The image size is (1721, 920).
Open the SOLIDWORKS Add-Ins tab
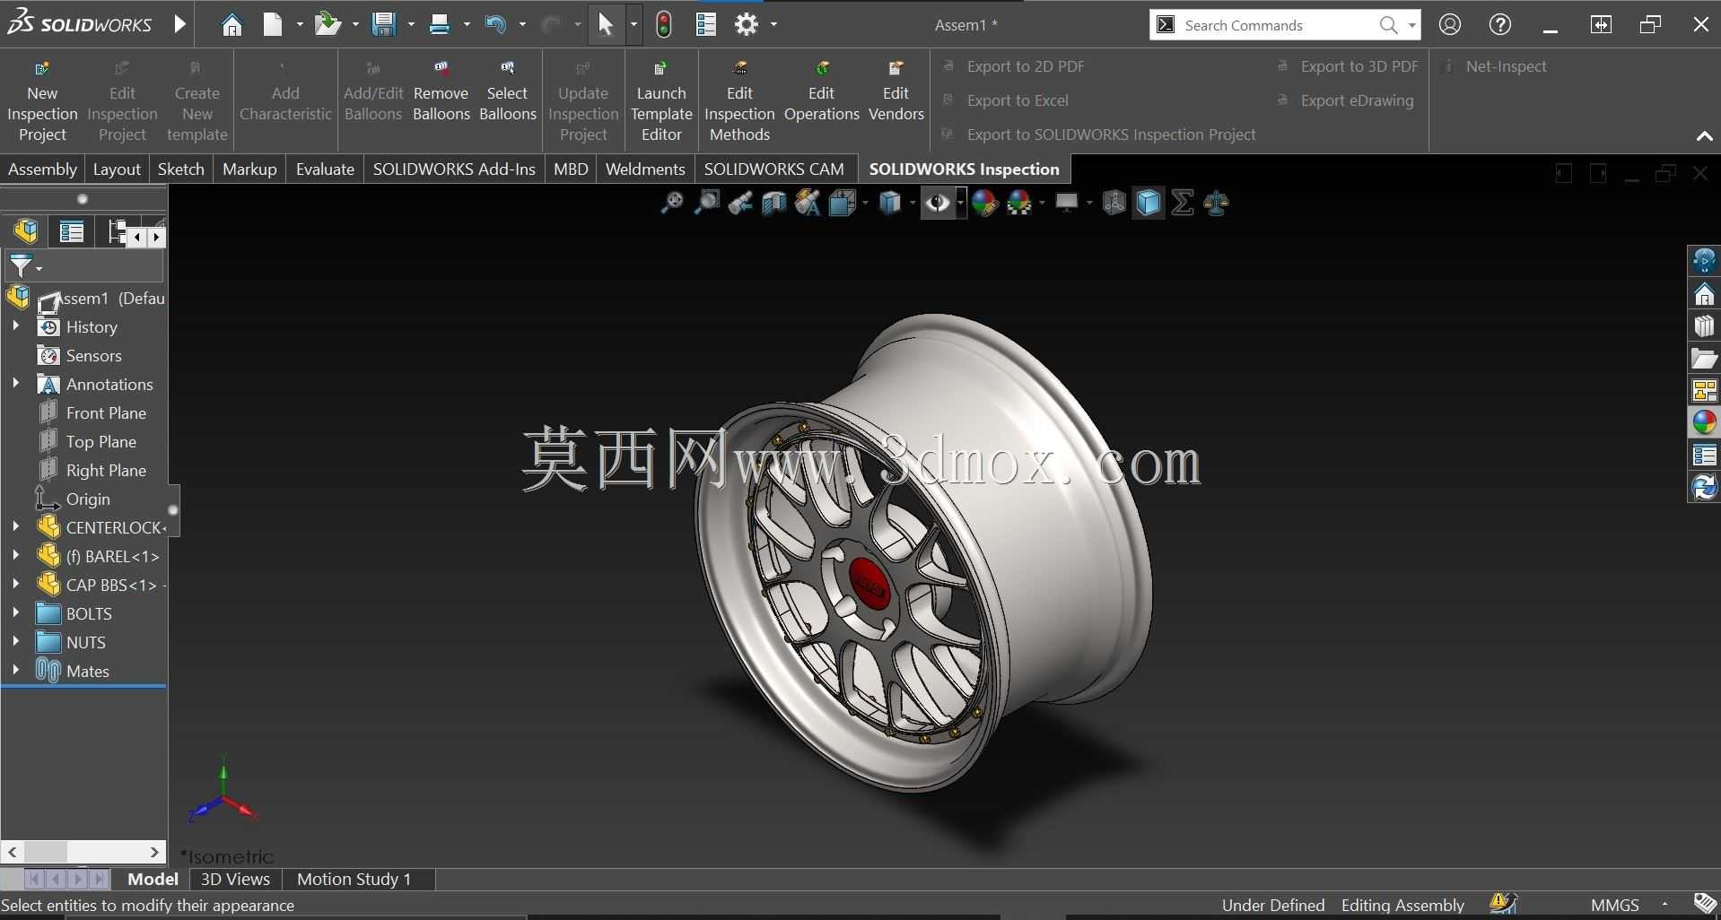(454, 169)
